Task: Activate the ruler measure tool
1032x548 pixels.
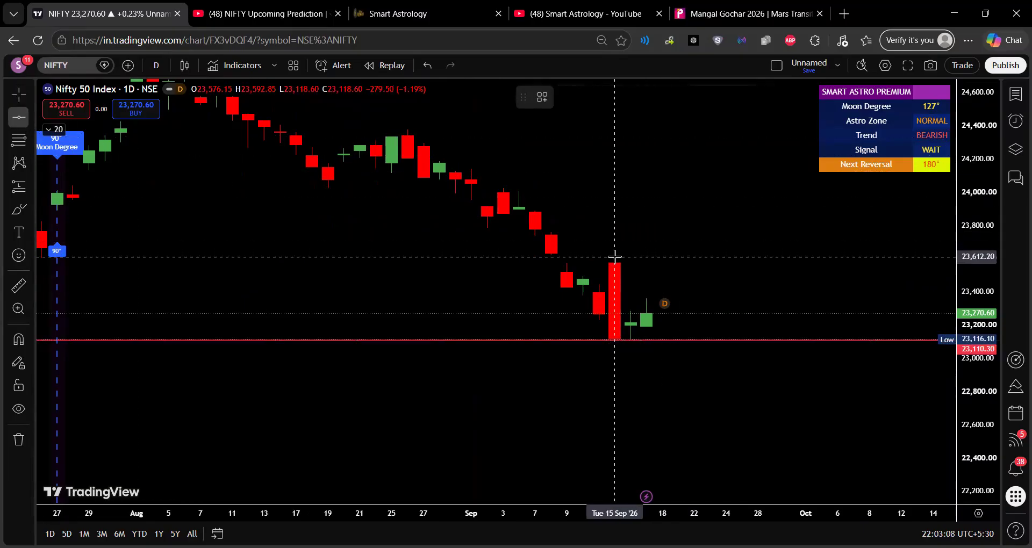Action: 19,286
